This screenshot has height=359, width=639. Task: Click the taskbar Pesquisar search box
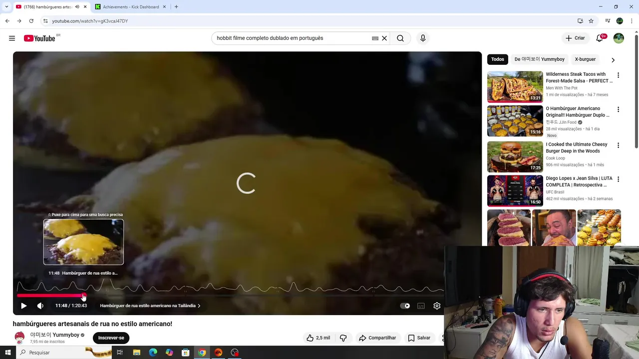pyautogui.click(x=65, y=353)
